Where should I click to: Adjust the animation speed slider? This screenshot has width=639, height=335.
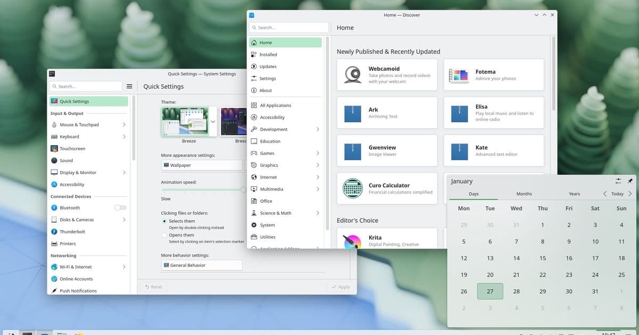[x=243, y=189]
